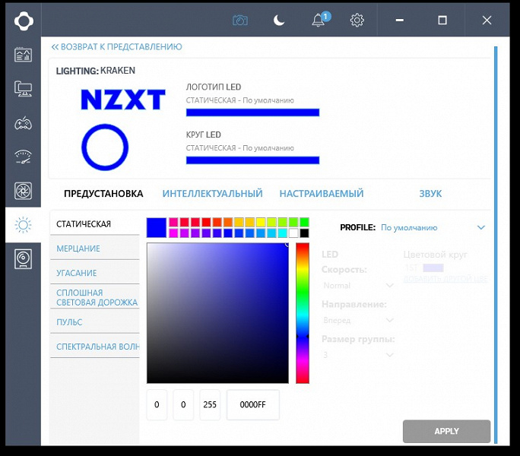Take a screenshot with the camera icon
This screenshot has height=456, width=520.
[x=240, y=21]
